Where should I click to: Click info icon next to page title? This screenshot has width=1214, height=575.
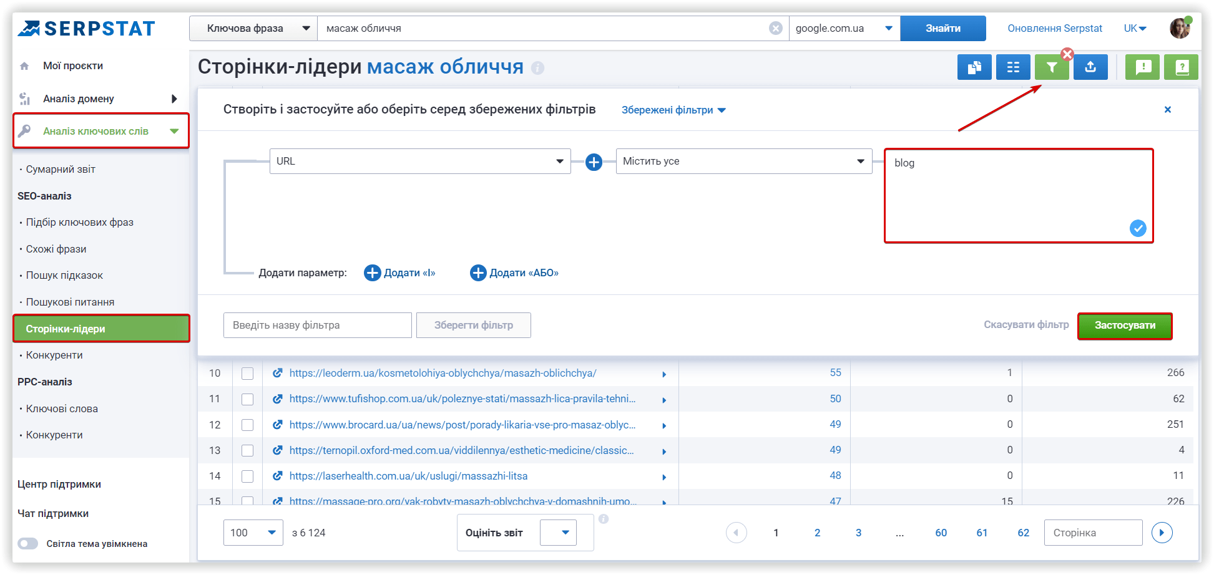(x=537, y=68)
